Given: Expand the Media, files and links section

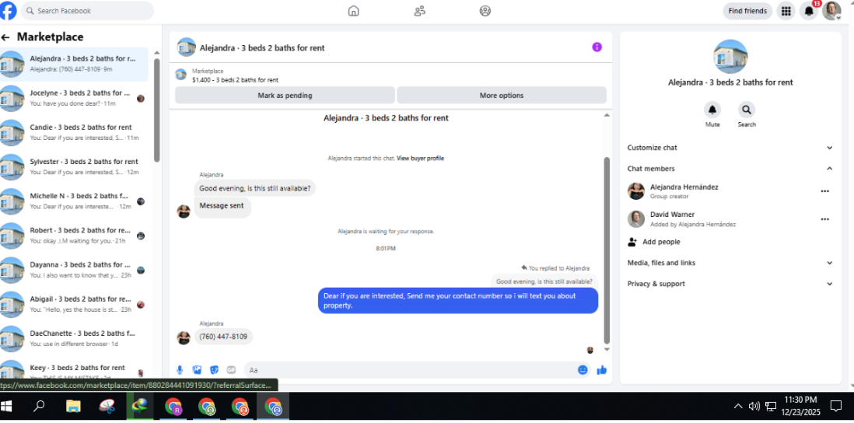Looking at the screenshot, I should [x=730, y=263].
